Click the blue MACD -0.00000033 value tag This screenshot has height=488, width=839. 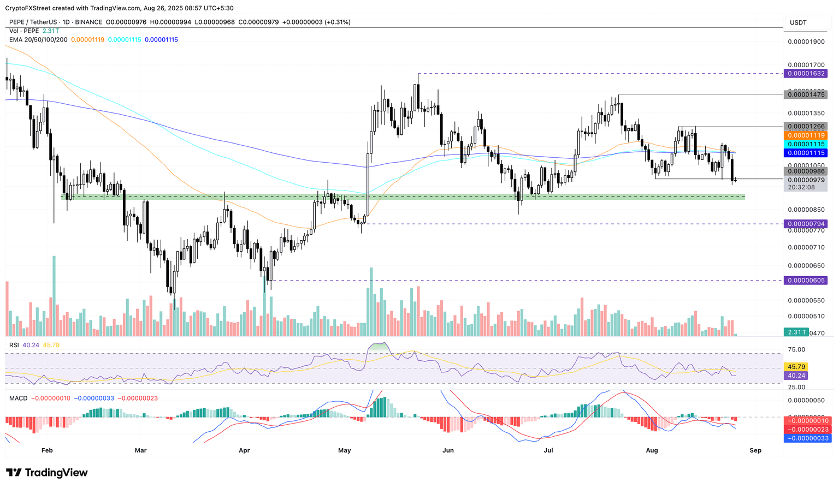pyautogui.click(x=807, y=438)
